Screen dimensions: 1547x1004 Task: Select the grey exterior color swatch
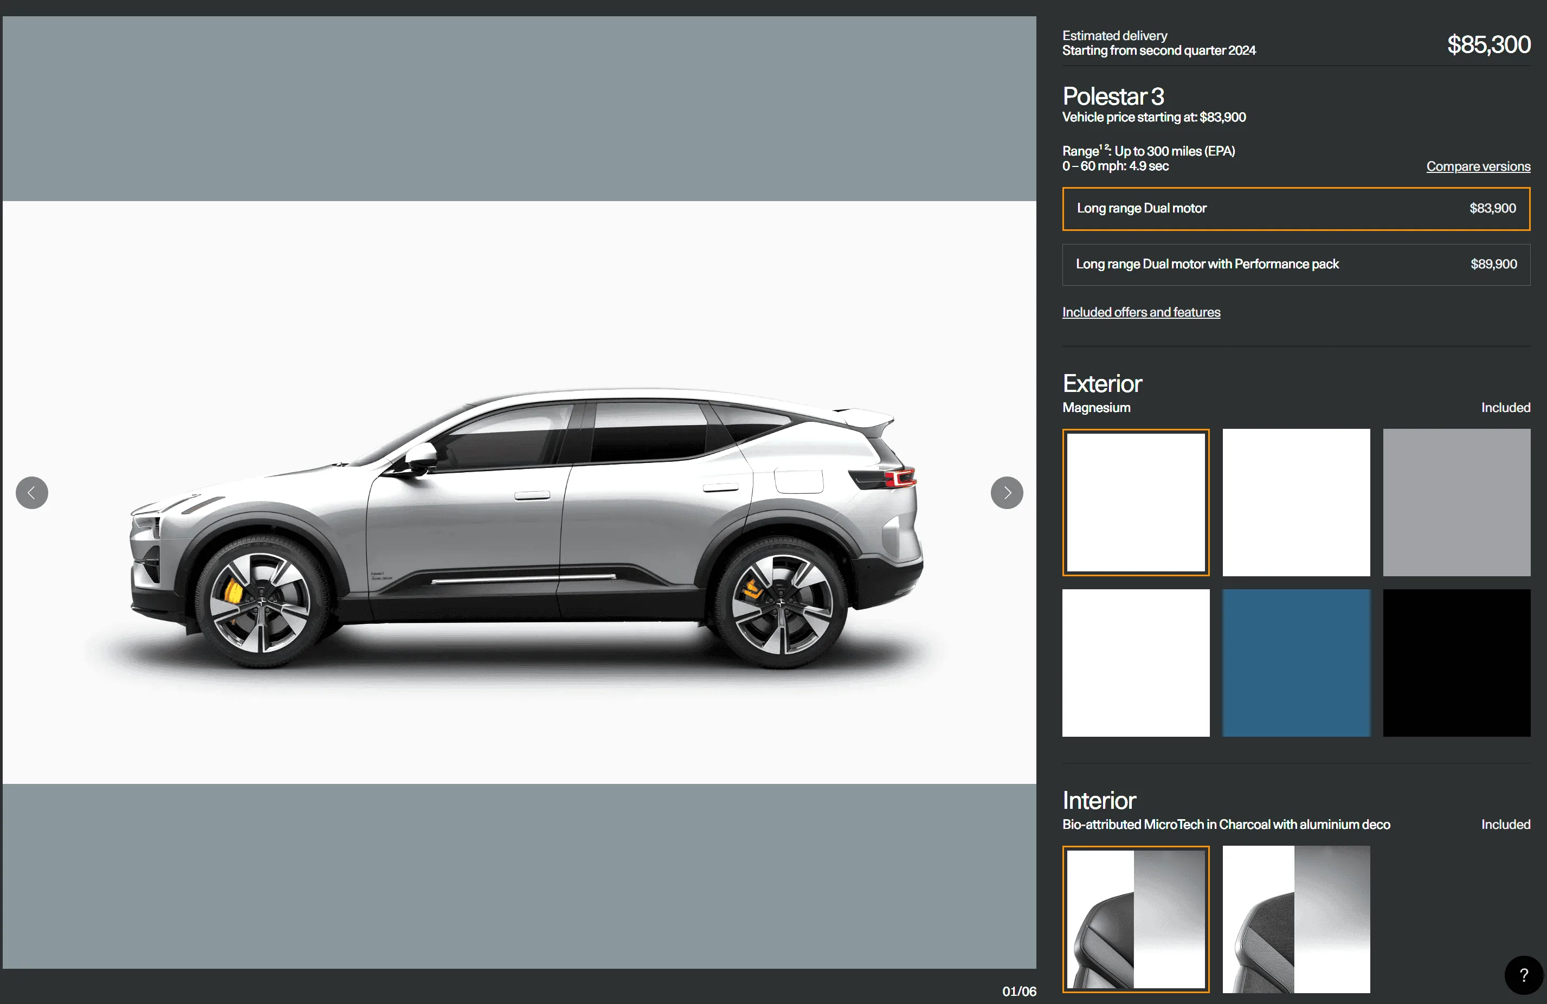coord(1456,502)
